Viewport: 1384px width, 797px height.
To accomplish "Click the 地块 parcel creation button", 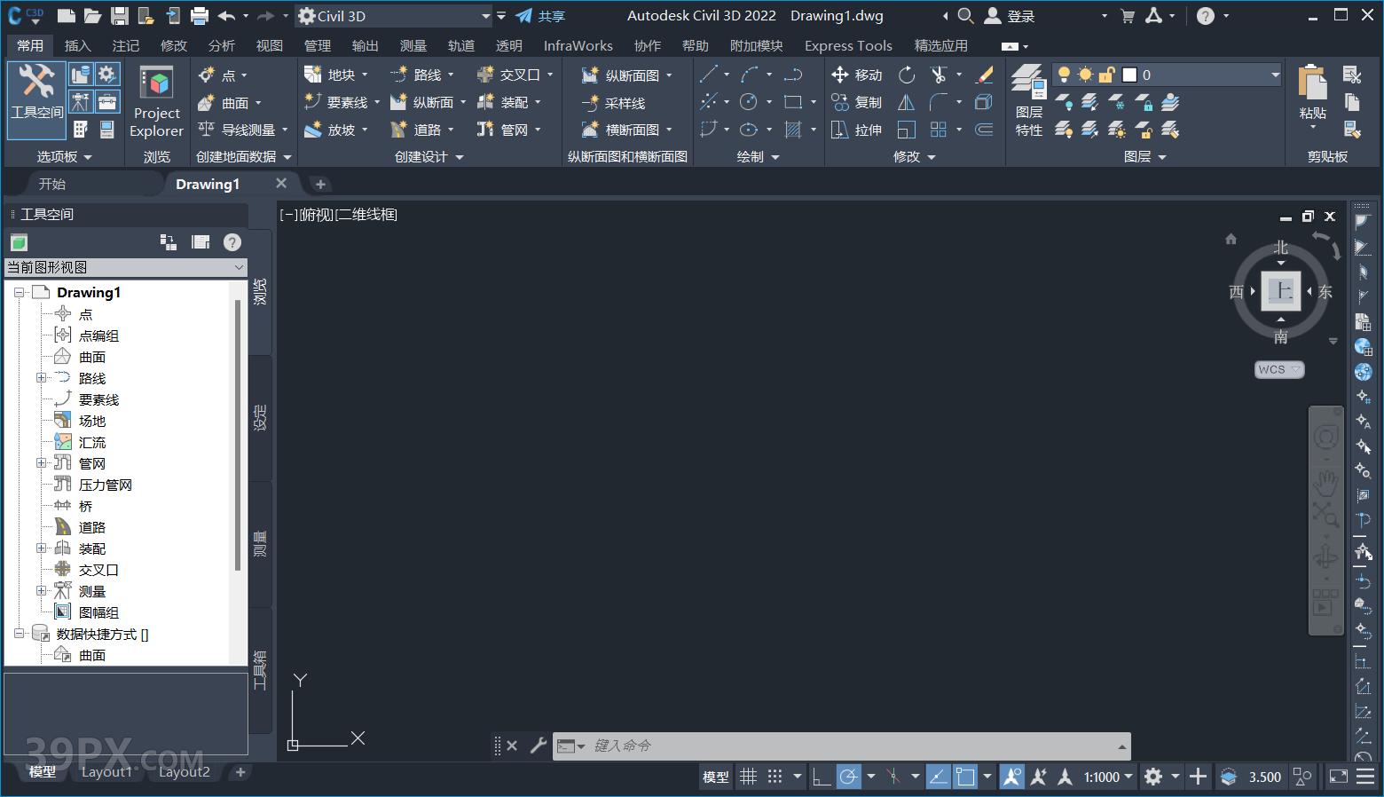I will (336, 75).
